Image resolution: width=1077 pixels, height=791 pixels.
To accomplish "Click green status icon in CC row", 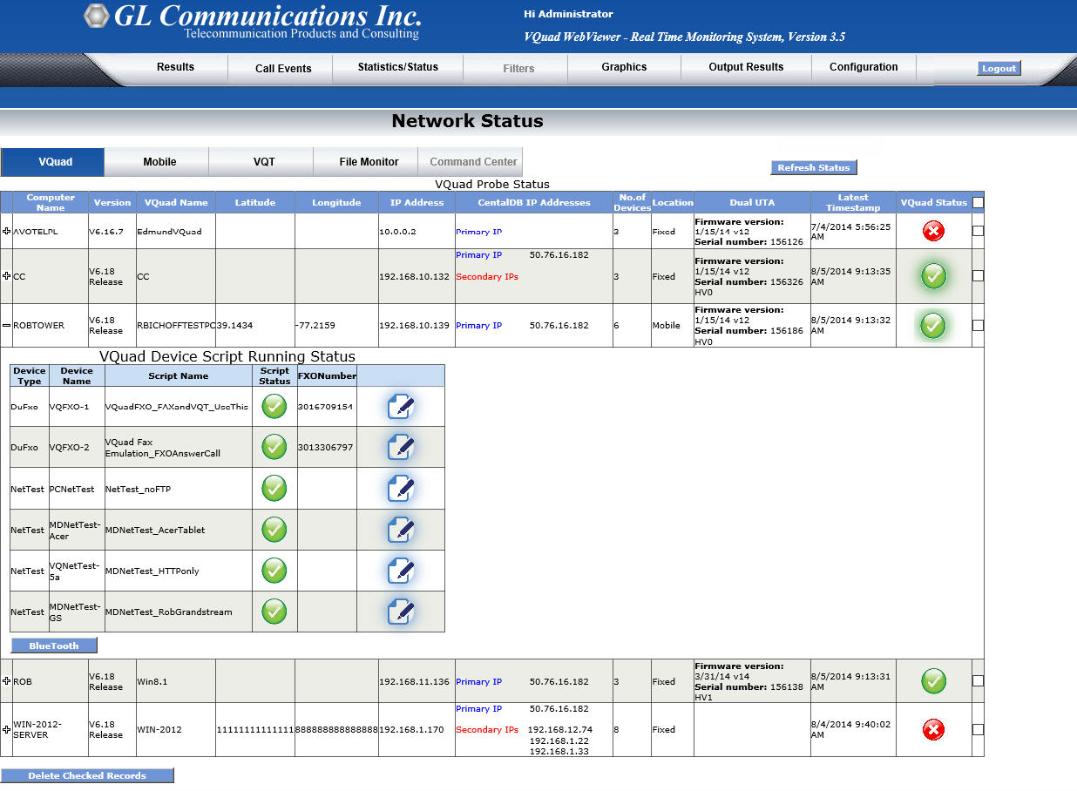I will click(933, 276).
